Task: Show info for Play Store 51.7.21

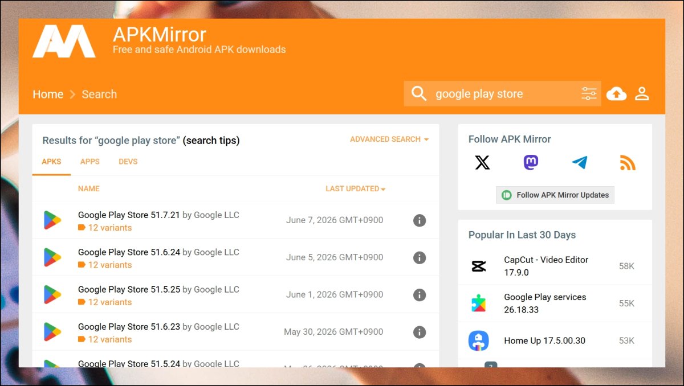Action: pyautogui.click(x=420, y=220)
